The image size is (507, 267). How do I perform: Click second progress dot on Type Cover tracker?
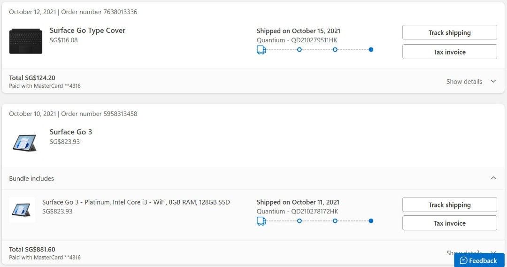point(335,50)
